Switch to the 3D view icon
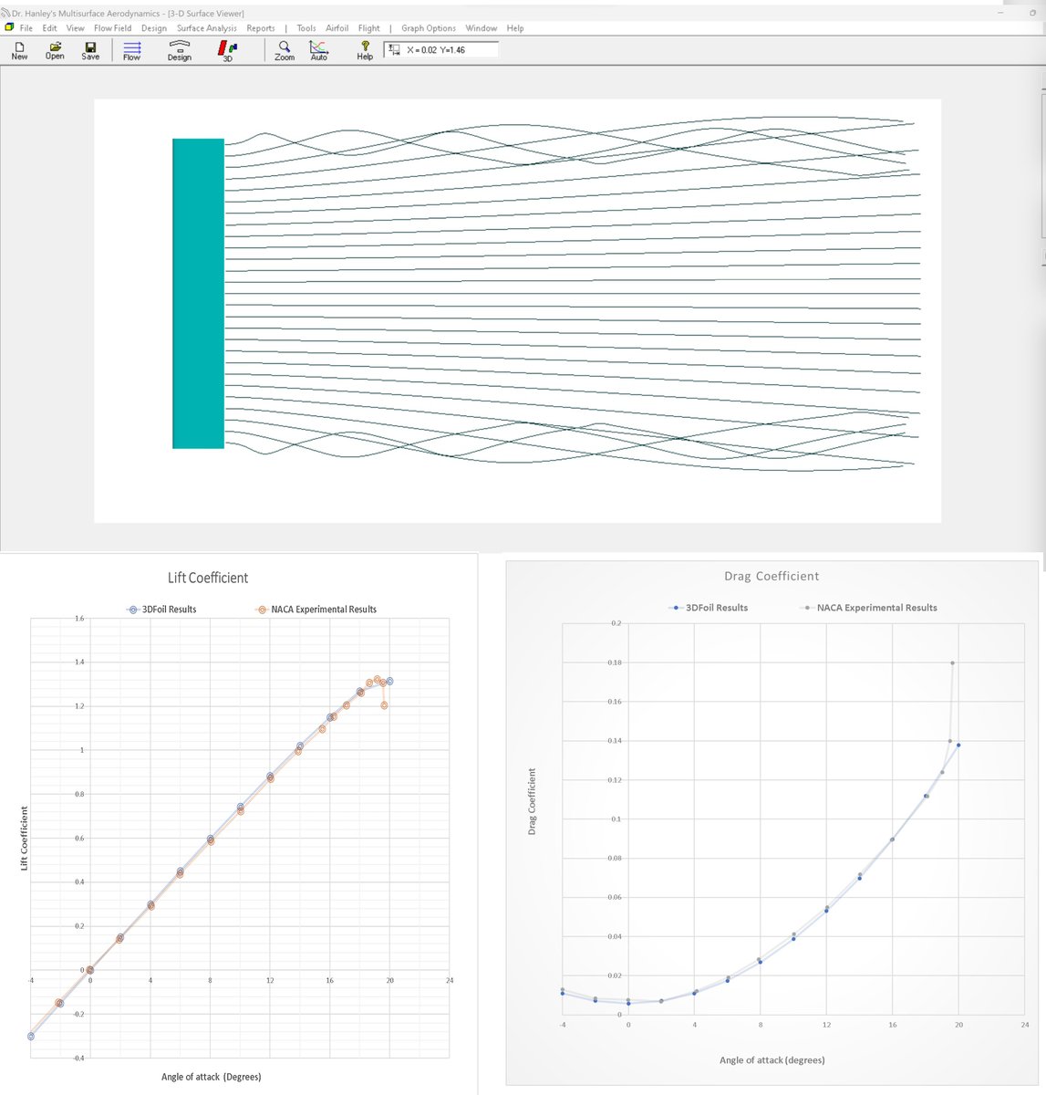 (x=225, y=50)
